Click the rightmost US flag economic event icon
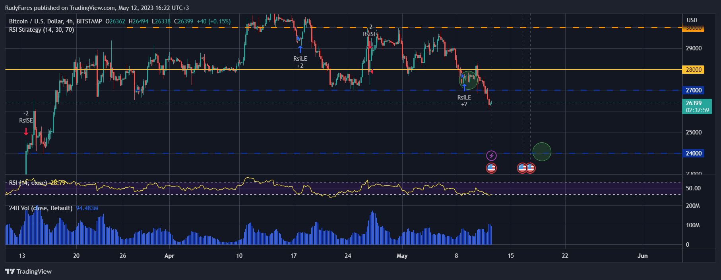Image resolution: width=721 pixels, height=280 pixels. coord(530,168)
